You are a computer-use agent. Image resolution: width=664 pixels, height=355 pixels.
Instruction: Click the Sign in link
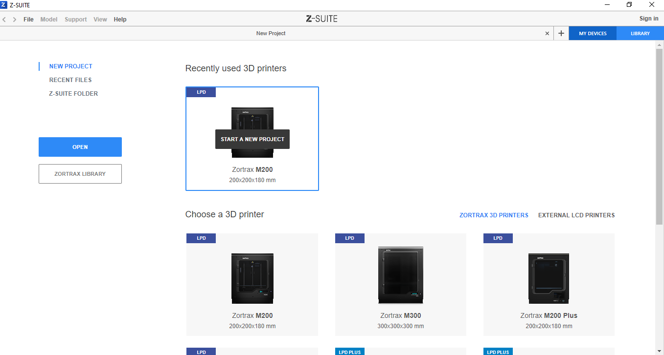[649, 19]
